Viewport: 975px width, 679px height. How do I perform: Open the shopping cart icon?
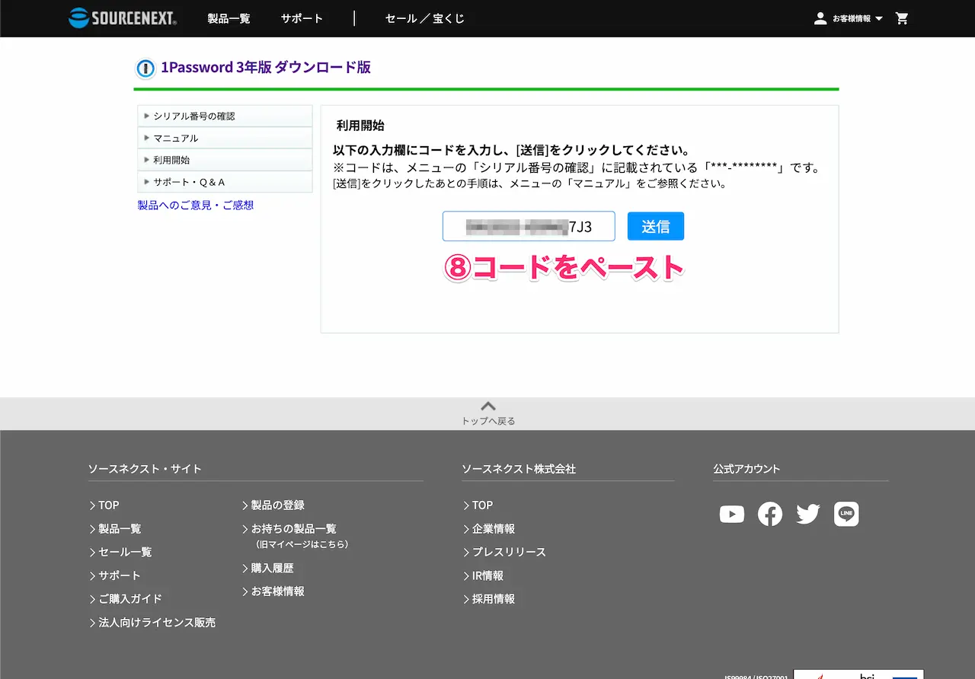[x=902, y=18]
